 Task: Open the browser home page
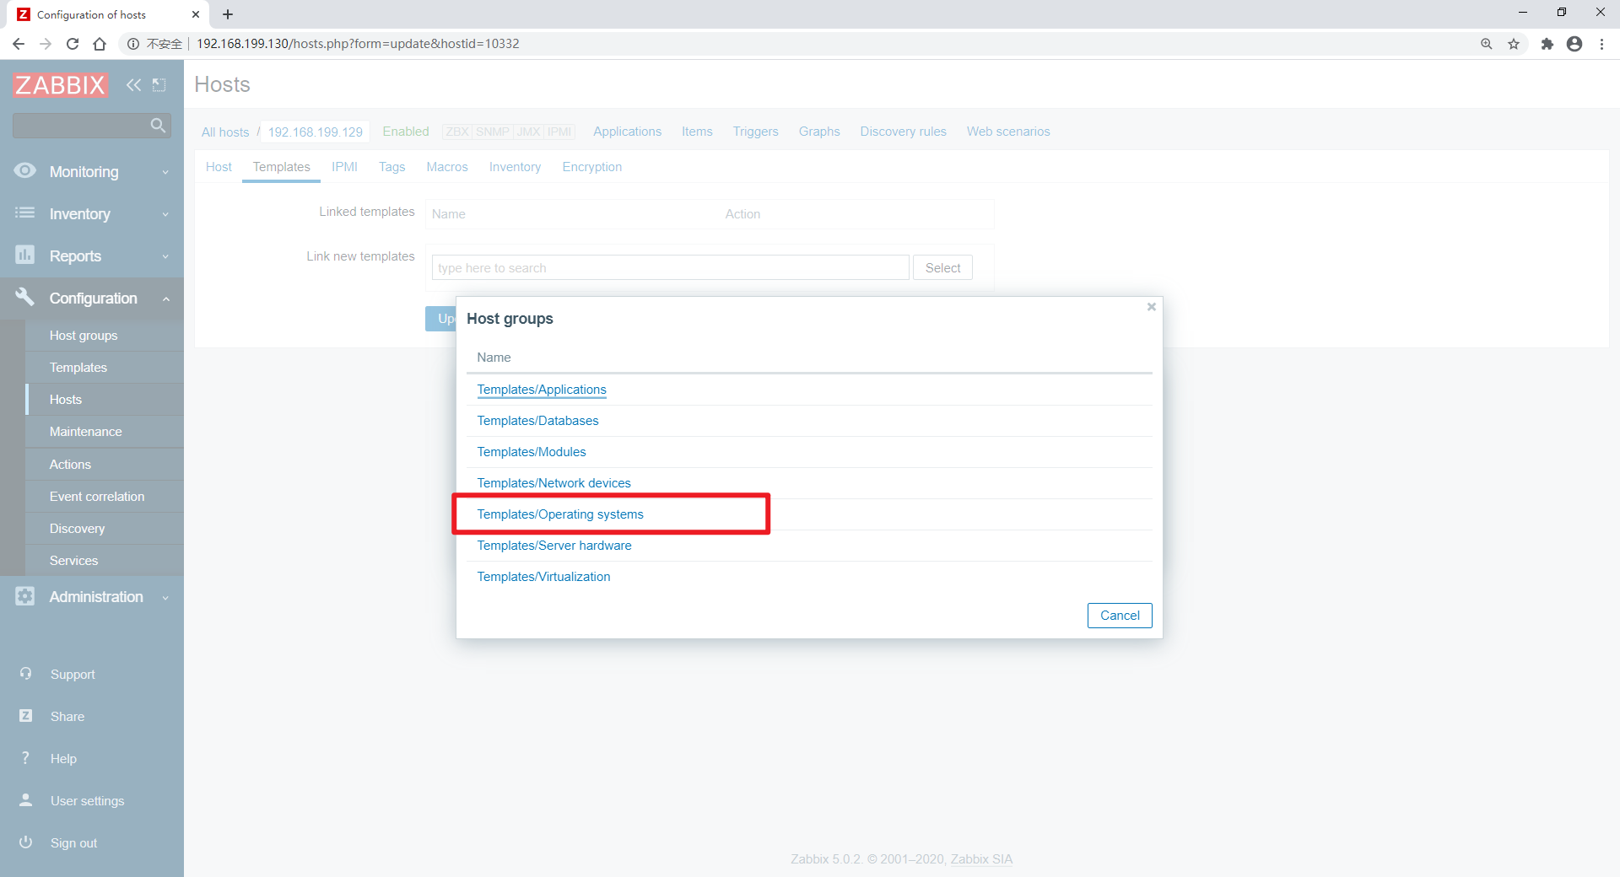[100, 44]
